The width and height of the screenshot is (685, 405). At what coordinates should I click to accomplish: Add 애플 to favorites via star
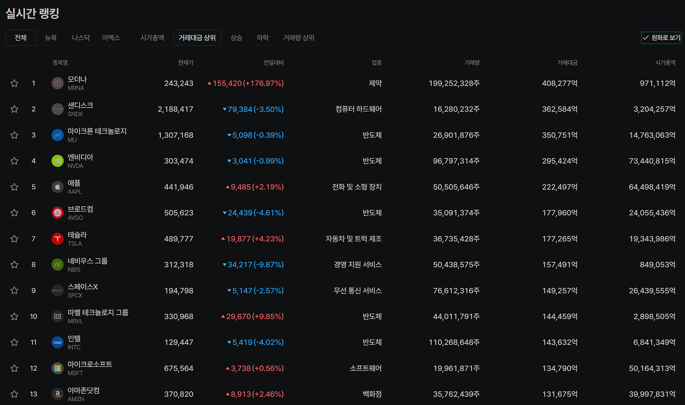14,187
